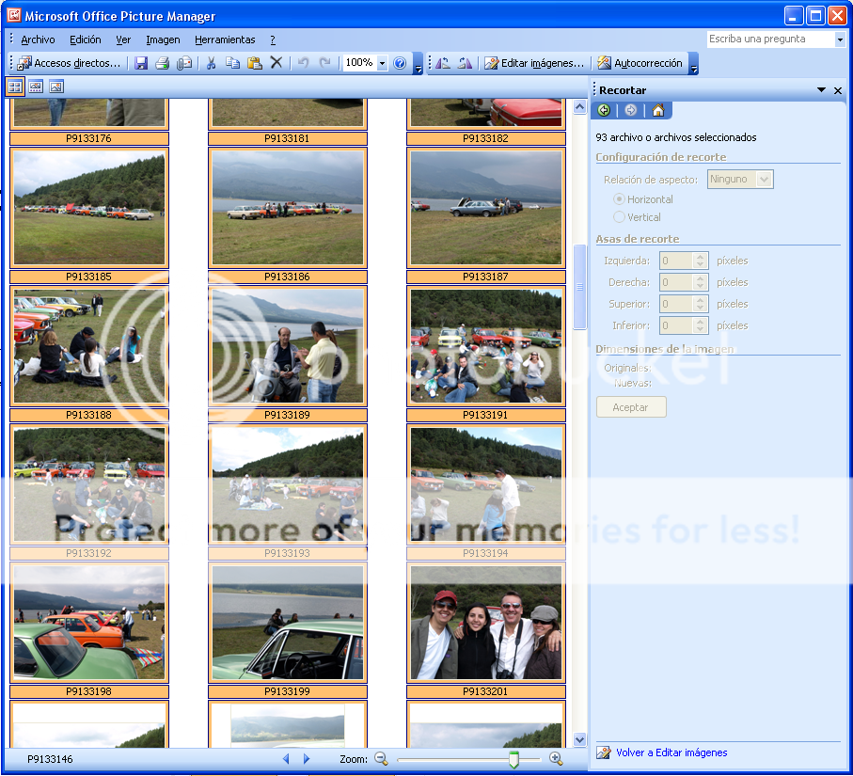Click the P9133146 status bar filename
853x776 pixels.
pyautogui.click(x=50, y=759)
